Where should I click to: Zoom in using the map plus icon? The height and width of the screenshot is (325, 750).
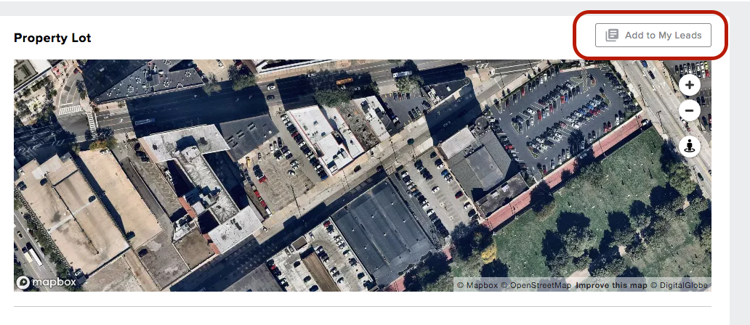[689, 86]
